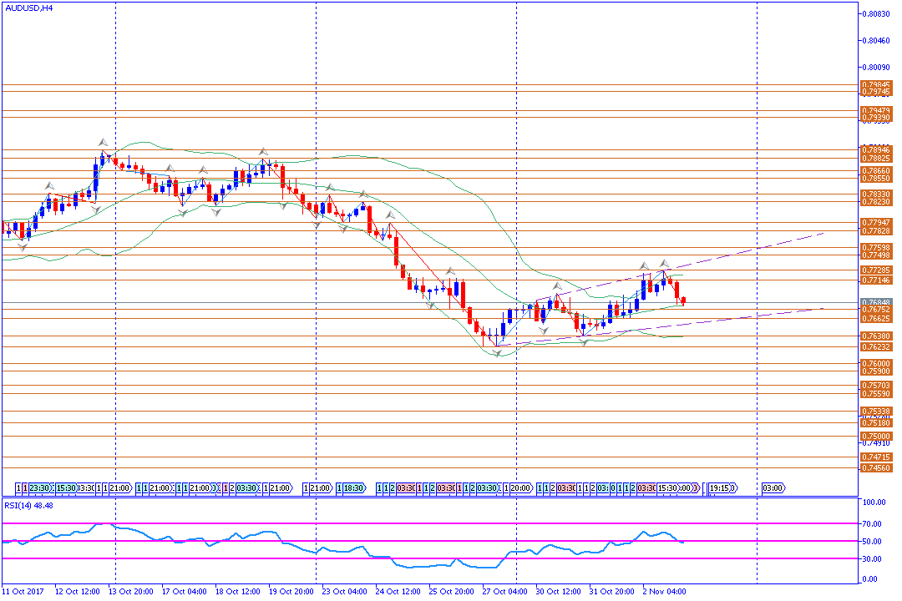The height and width of the screenshot is (601, 902).
Task: Click the 0.78230 price level label
Action: (x=876, y=202)
